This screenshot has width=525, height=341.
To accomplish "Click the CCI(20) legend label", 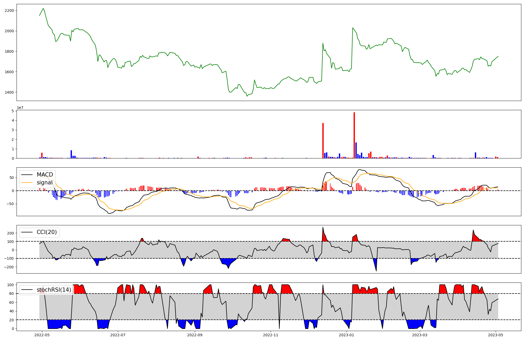I will pos(46,232).
